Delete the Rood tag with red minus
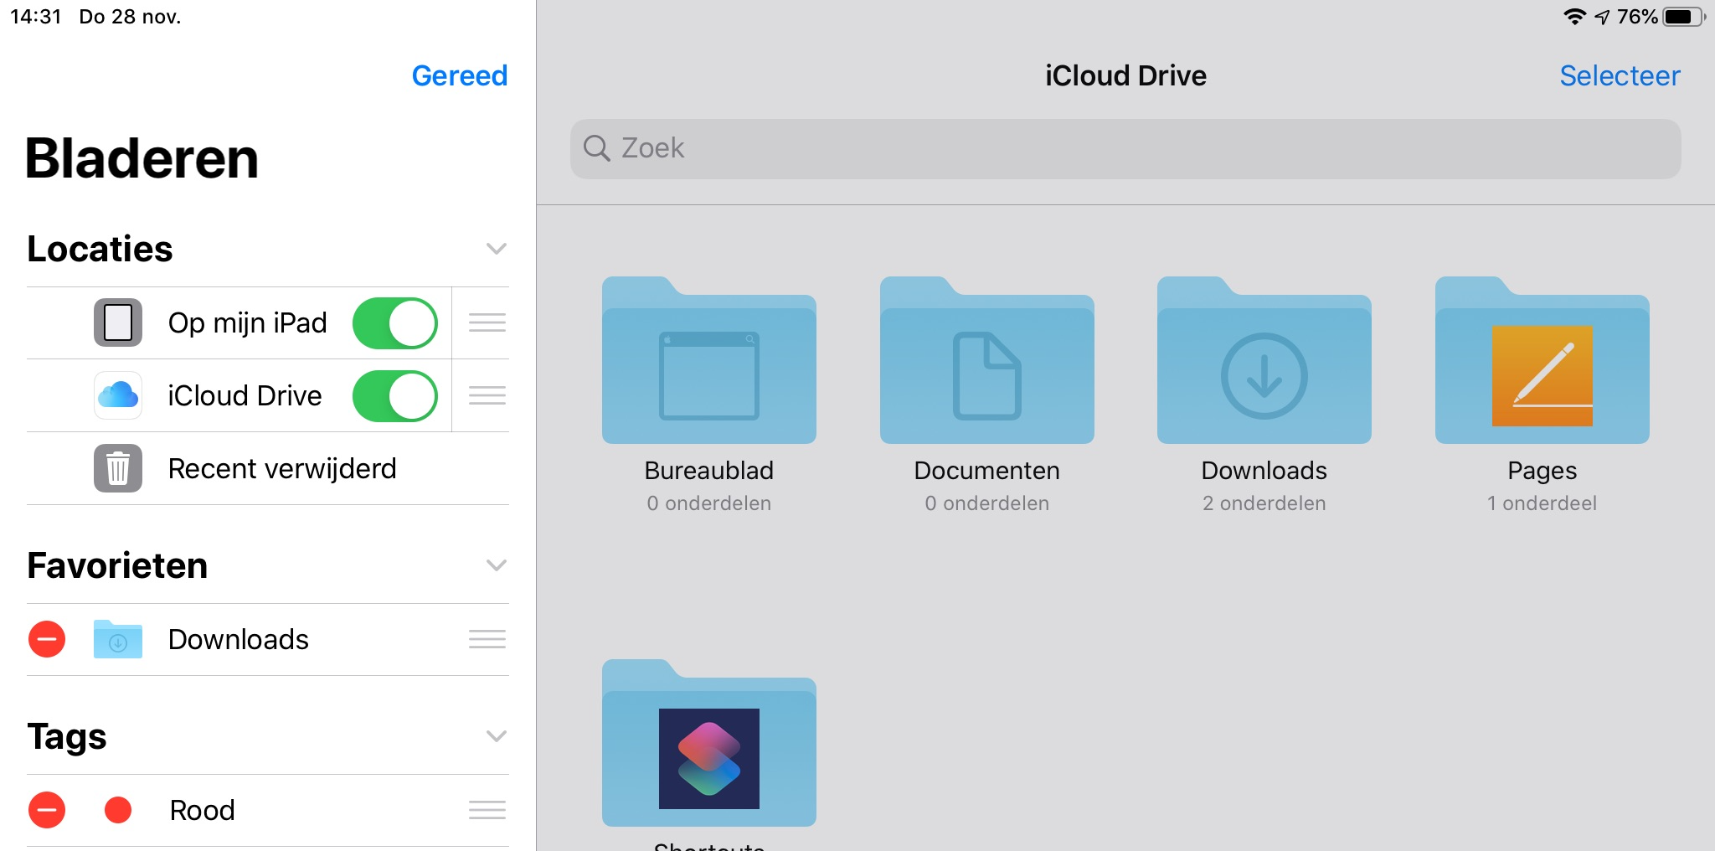This screenshot has width=1715, height=851. coord(47,810)
